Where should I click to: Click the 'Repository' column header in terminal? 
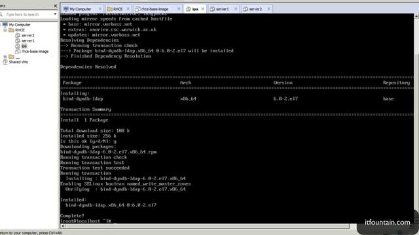point(396,83)
